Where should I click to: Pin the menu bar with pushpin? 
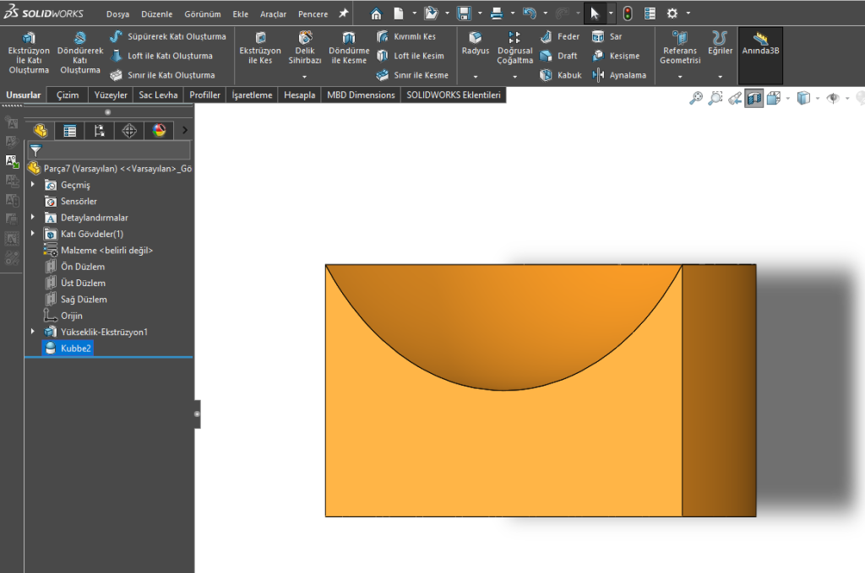tap(343, 14)
